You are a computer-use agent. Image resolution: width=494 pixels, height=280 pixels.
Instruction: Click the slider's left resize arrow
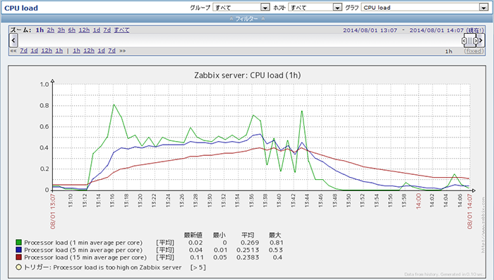click(x=464, y=41)
